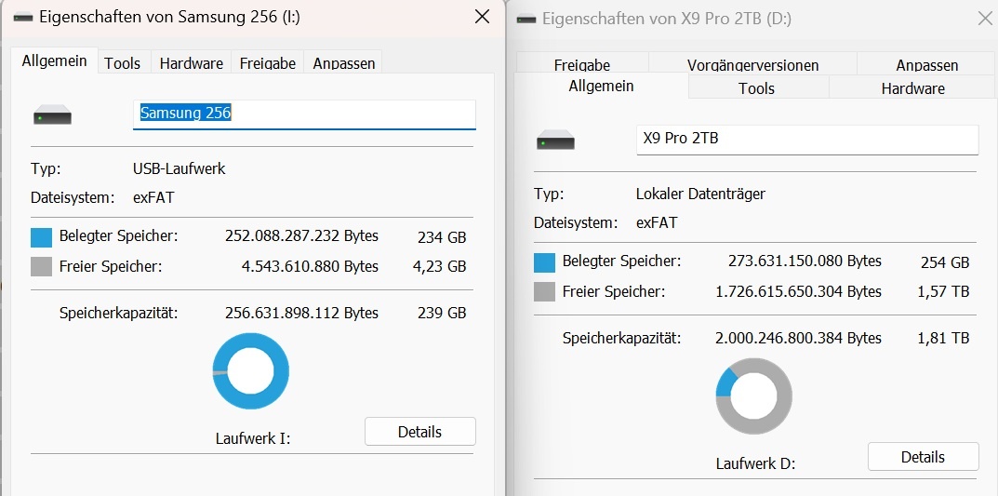Select Anpassen tab in Samsung 256 properties

pos(343,63)
